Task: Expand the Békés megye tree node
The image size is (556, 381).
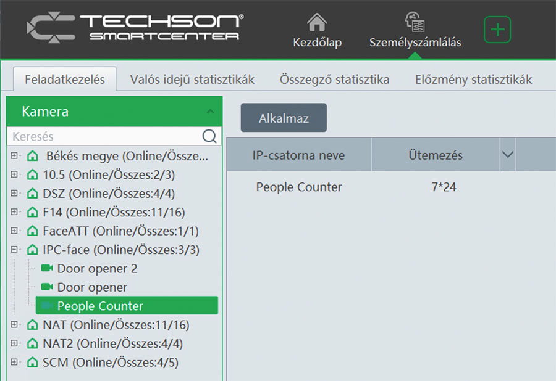Action: [14, 155]
